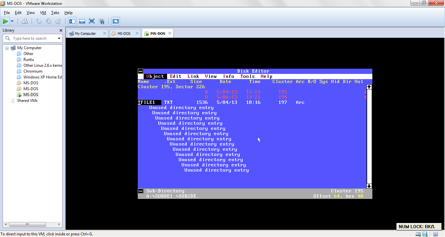This screenshot has width=445, height=237.
Task: Open the VMware Help menu
Action: tap(68, 13)
